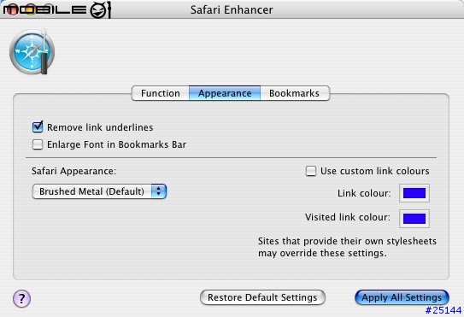This screenshot has height=317, width=464.
Task: Switch to the Function tab
Action: (x=161, y=93)
